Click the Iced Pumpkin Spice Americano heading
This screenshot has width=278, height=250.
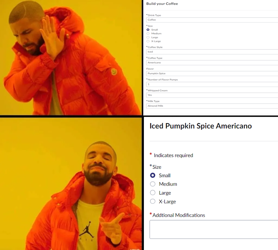(201, 126)
